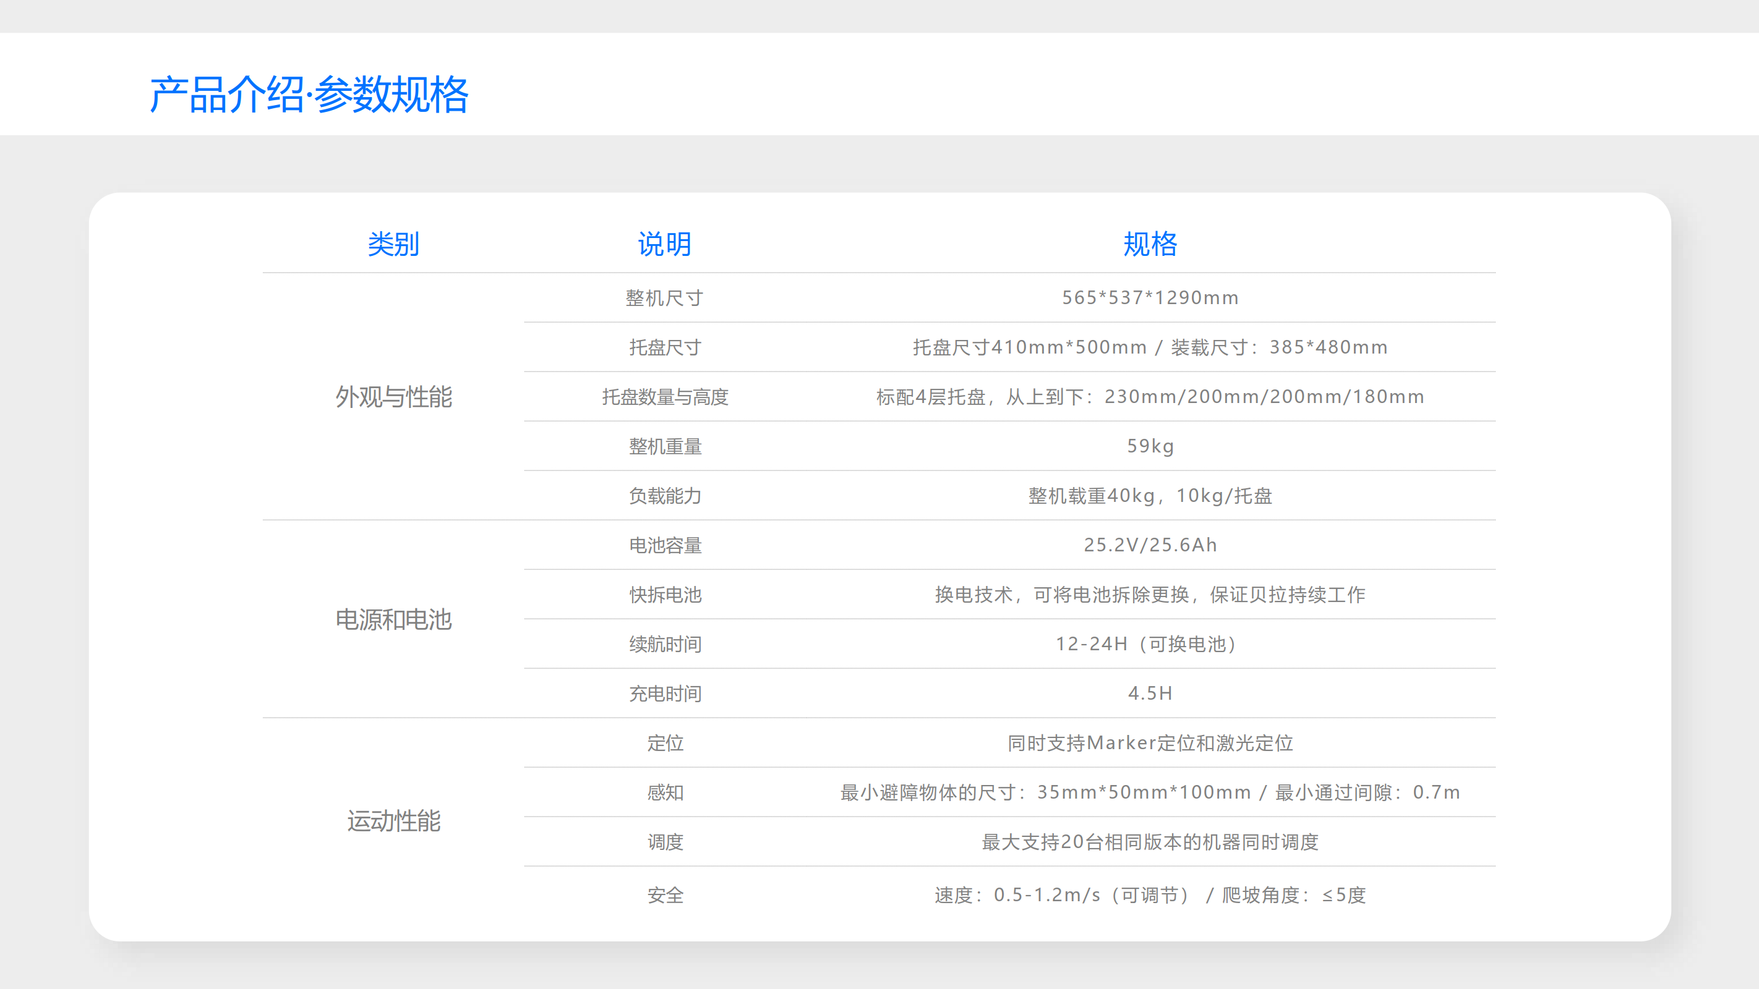1759x989 pixels.
Task: Select the 外观与性能 category cell
Action: (393, 397)
